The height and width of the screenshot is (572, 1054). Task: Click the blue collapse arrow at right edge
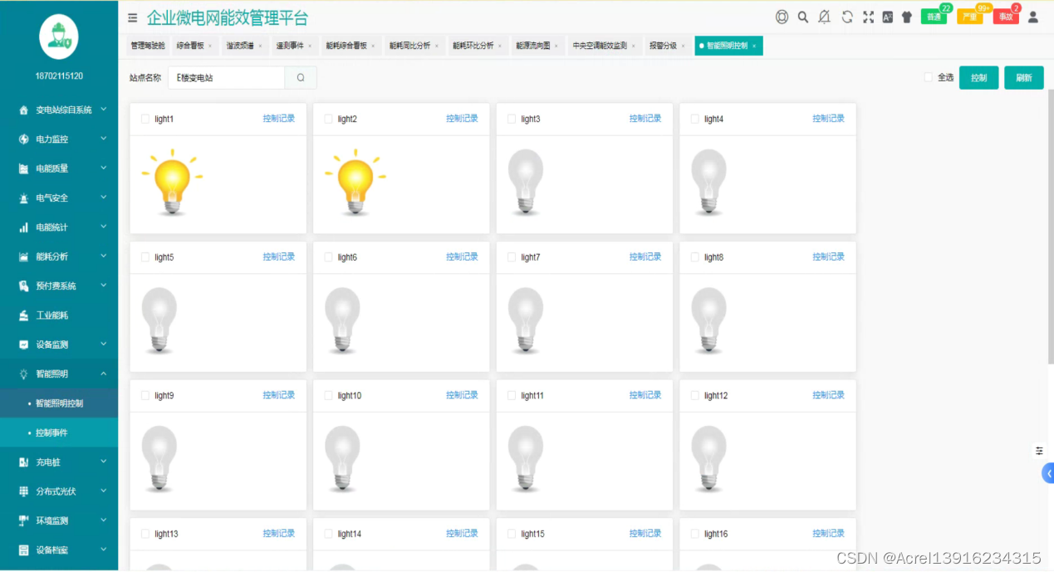coord(1048,473)
